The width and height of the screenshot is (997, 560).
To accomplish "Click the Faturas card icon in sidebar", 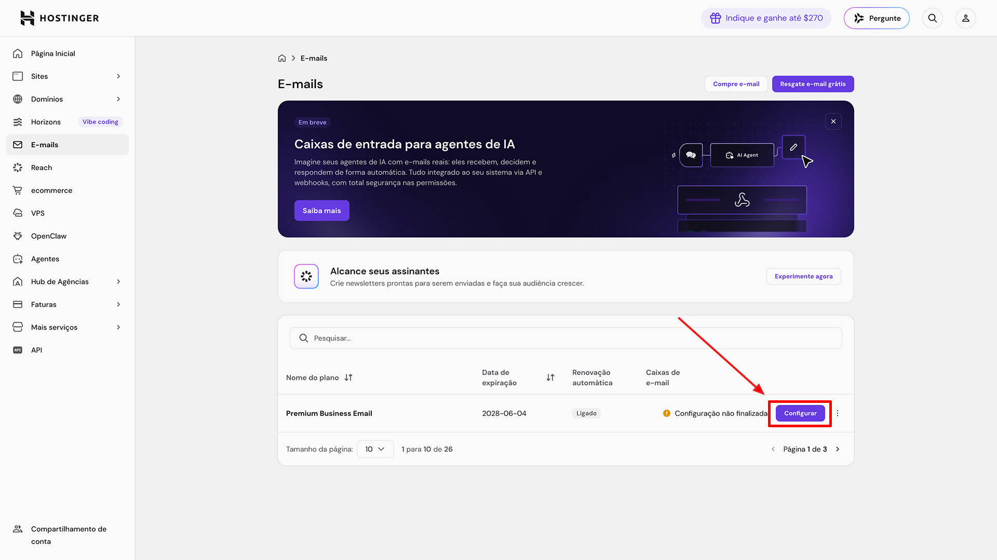I will tap(18, 304).
